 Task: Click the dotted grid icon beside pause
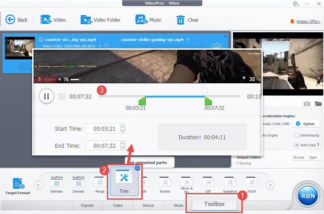[62, 96]
